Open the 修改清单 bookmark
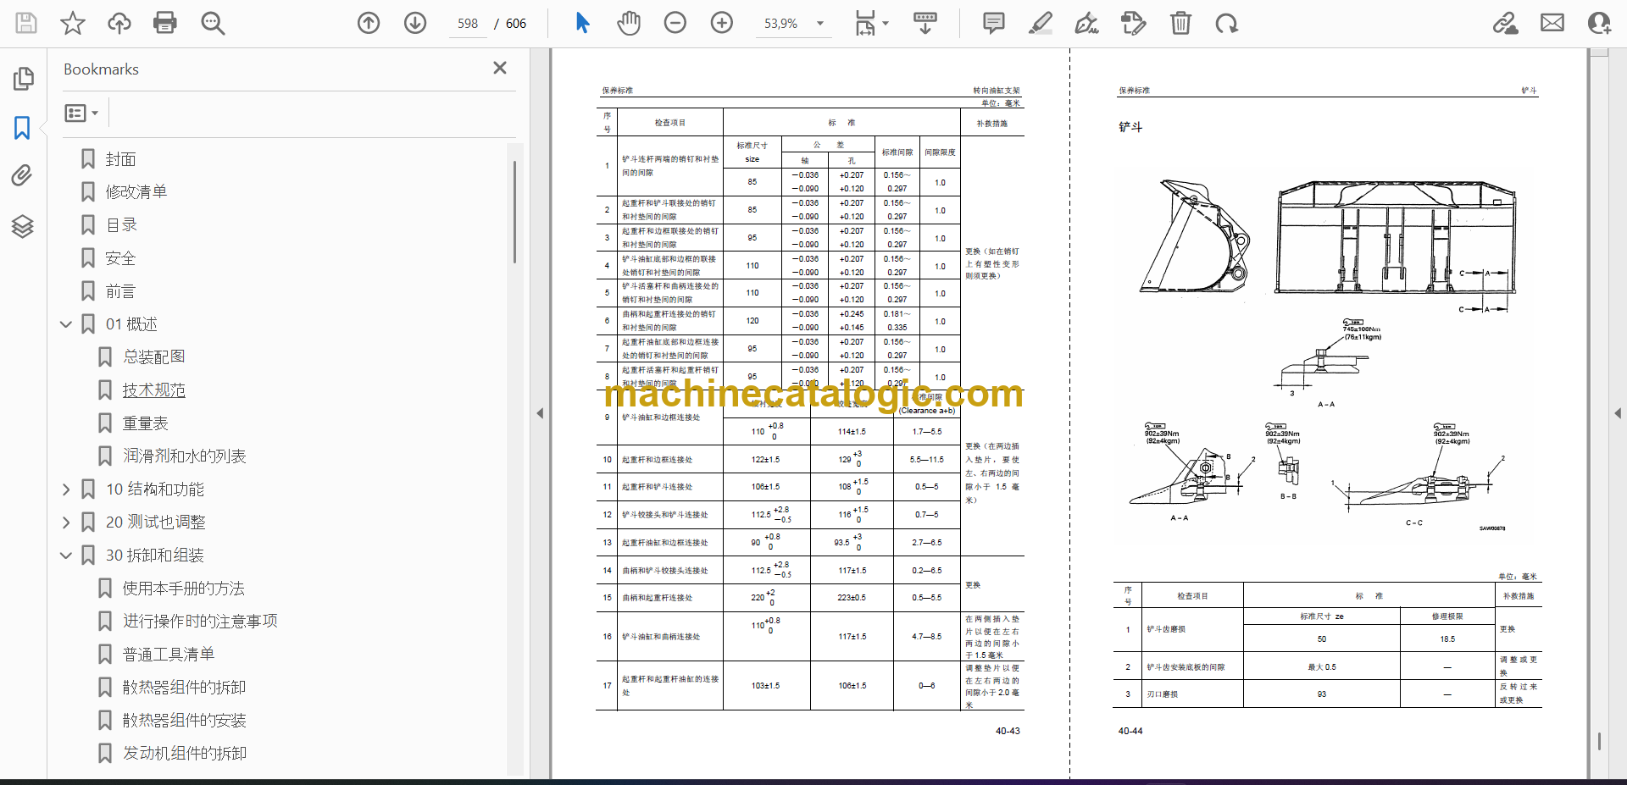The height and width of the screenshot is (785, 1627). pyautogui.click(x=136, y=192)
